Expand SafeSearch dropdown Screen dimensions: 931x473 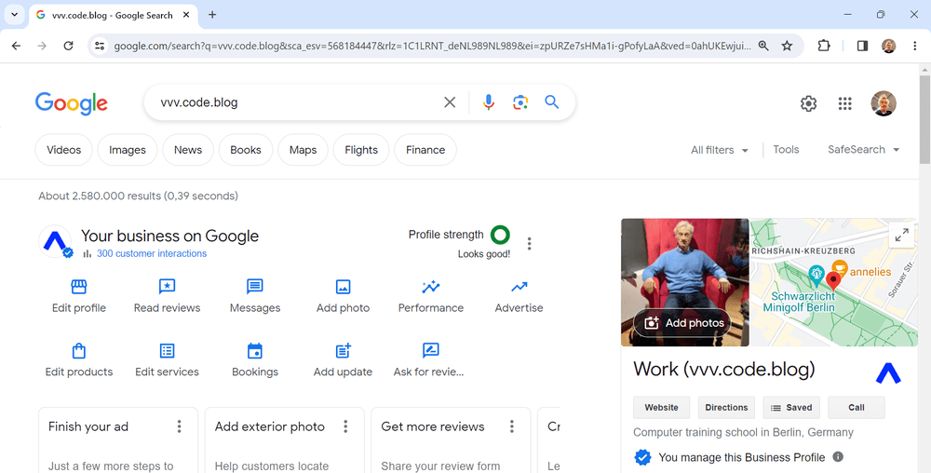(x=864, y=150)
